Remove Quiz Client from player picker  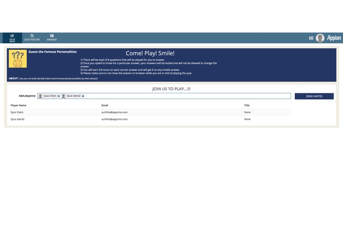click(59, 96)
